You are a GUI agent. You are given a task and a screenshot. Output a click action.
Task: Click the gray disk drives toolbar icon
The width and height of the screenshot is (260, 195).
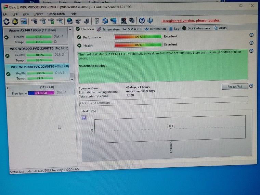coord(78,21)
